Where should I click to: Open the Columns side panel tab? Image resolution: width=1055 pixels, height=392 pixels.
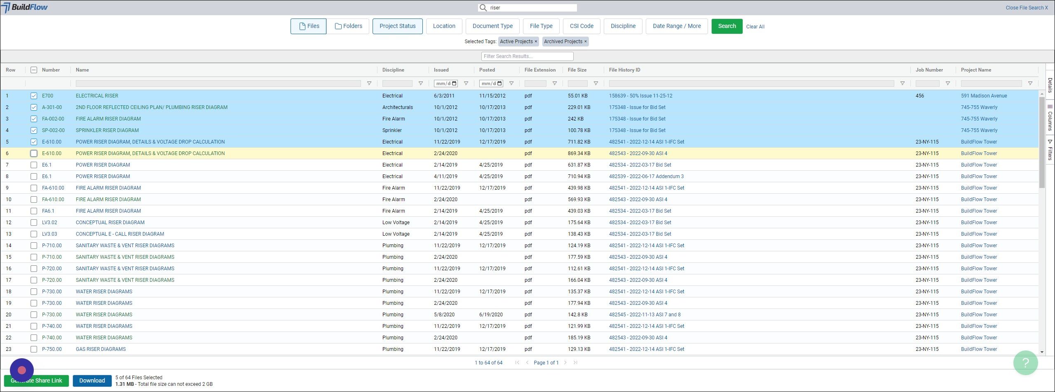[1050, 117]
